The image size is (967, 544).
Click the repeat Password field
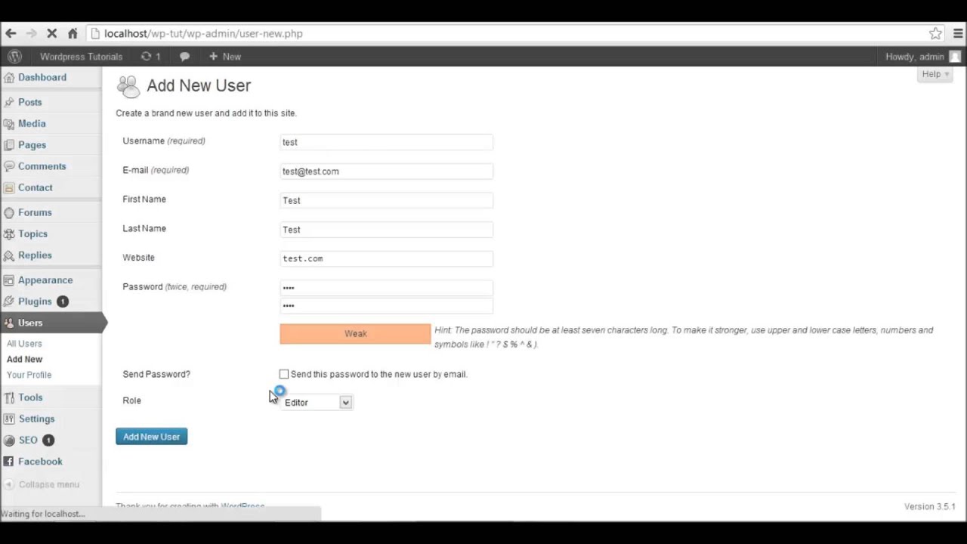386,305
